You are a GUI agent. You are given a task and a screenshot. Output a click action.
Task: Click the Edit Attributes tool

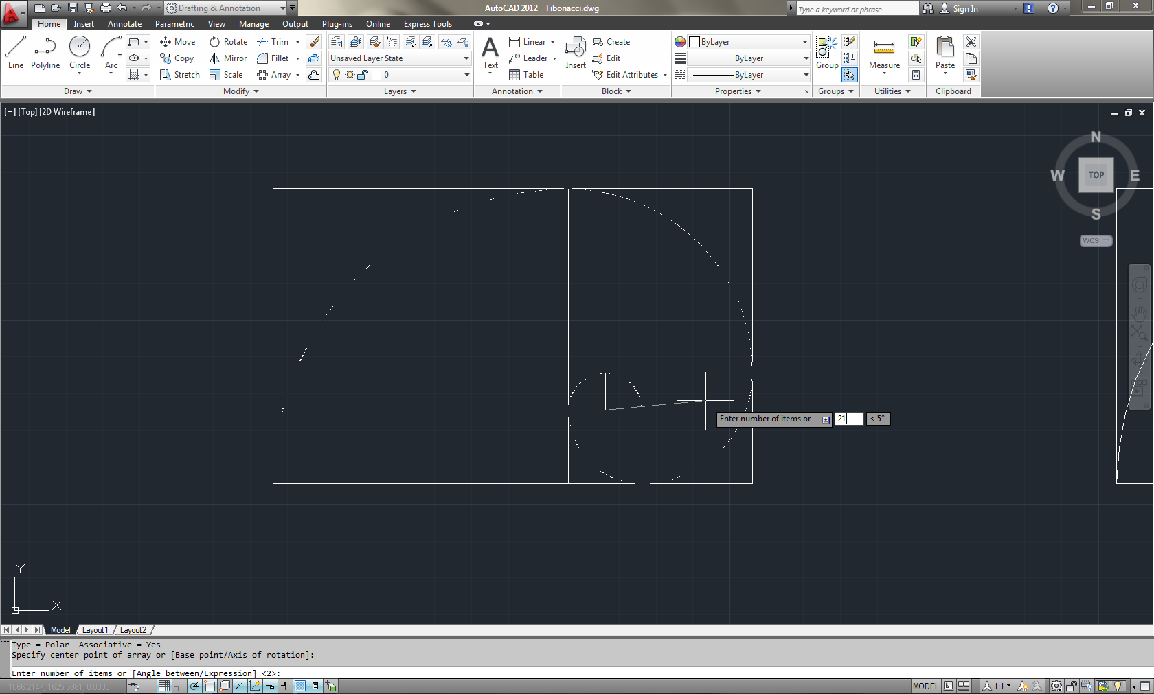tap(626, 75)
